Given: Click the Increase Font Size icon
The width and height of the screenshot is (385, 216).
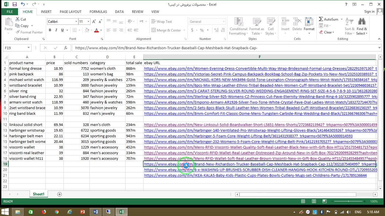Looking at the screenshot, I should tap(94, 22).
